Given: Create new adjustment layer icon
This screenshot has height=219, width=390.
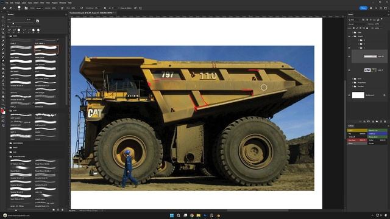Looking at the screenshot, I should click(372, 122).
